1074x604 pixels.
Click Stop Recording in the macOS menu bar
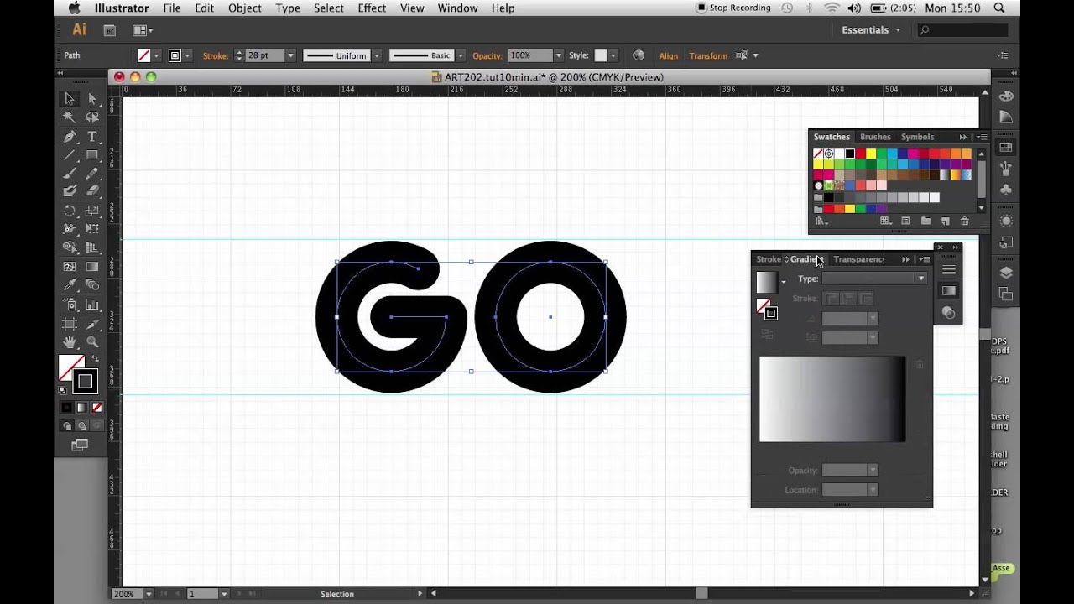(733, 8)
